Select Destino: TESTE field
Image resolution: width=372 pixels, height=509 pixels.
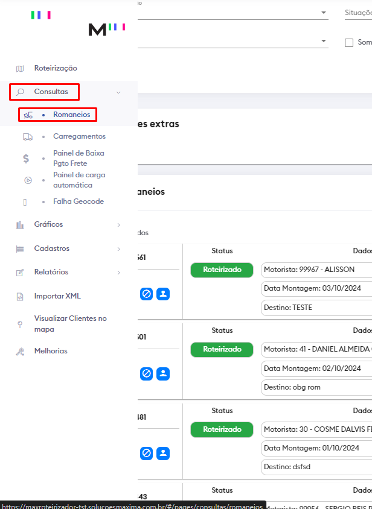(316, 308)
